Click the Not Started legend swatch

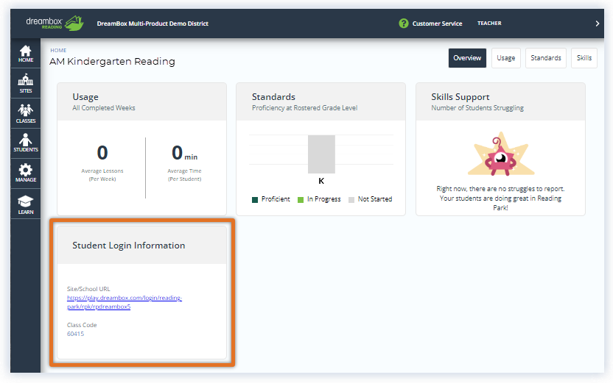point(351,200)
